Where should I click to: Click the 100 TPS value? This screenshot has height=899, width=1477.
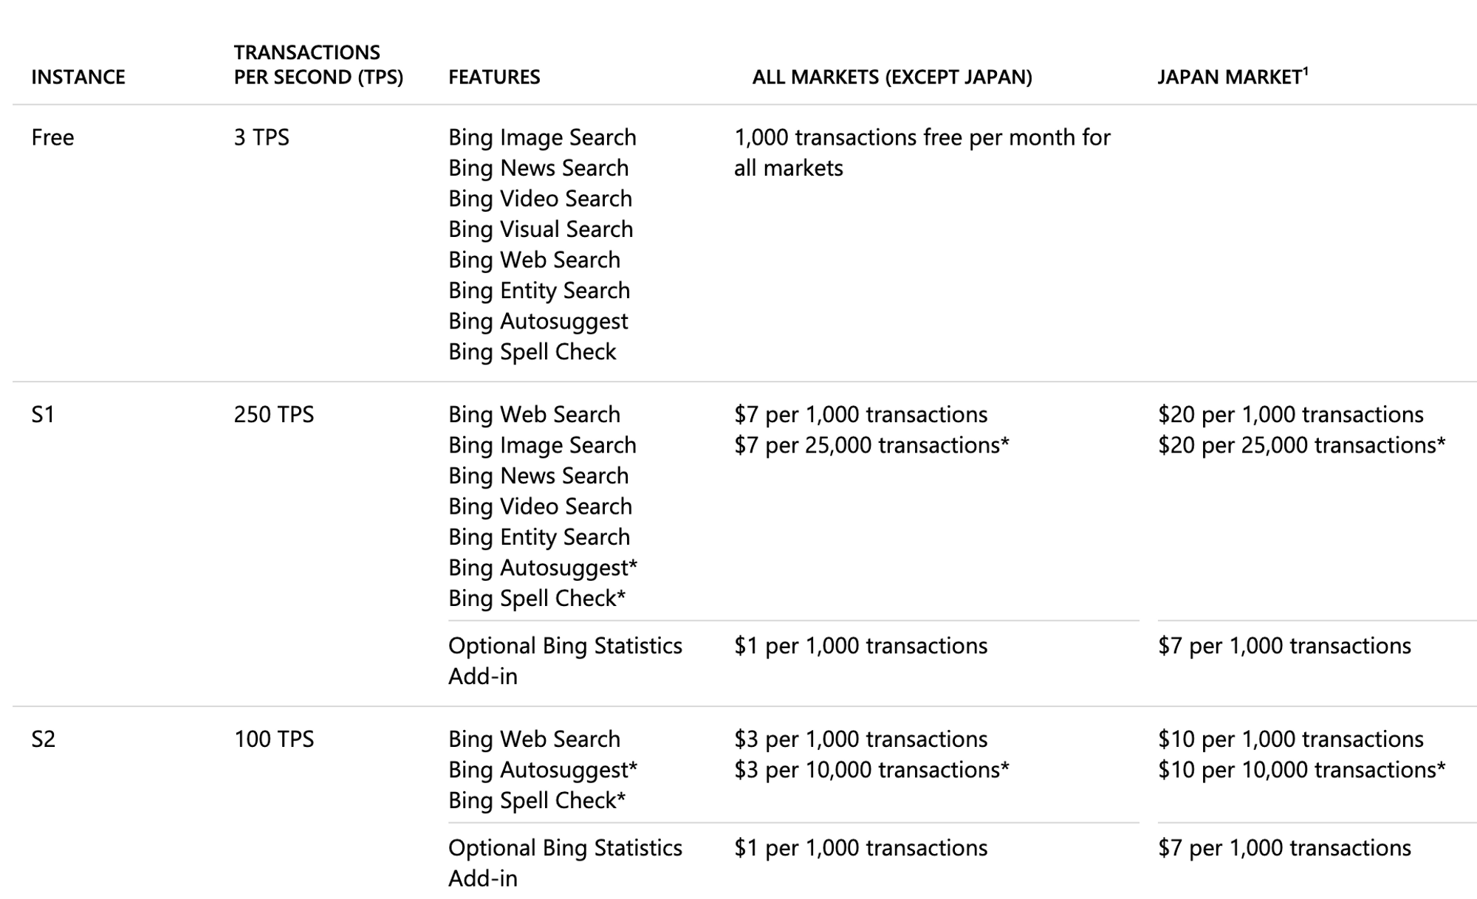pos(273,739)
